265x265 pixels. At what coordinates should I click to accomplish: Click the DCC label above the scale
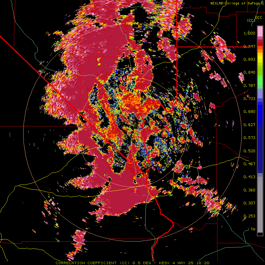click(x=259, y=17)
